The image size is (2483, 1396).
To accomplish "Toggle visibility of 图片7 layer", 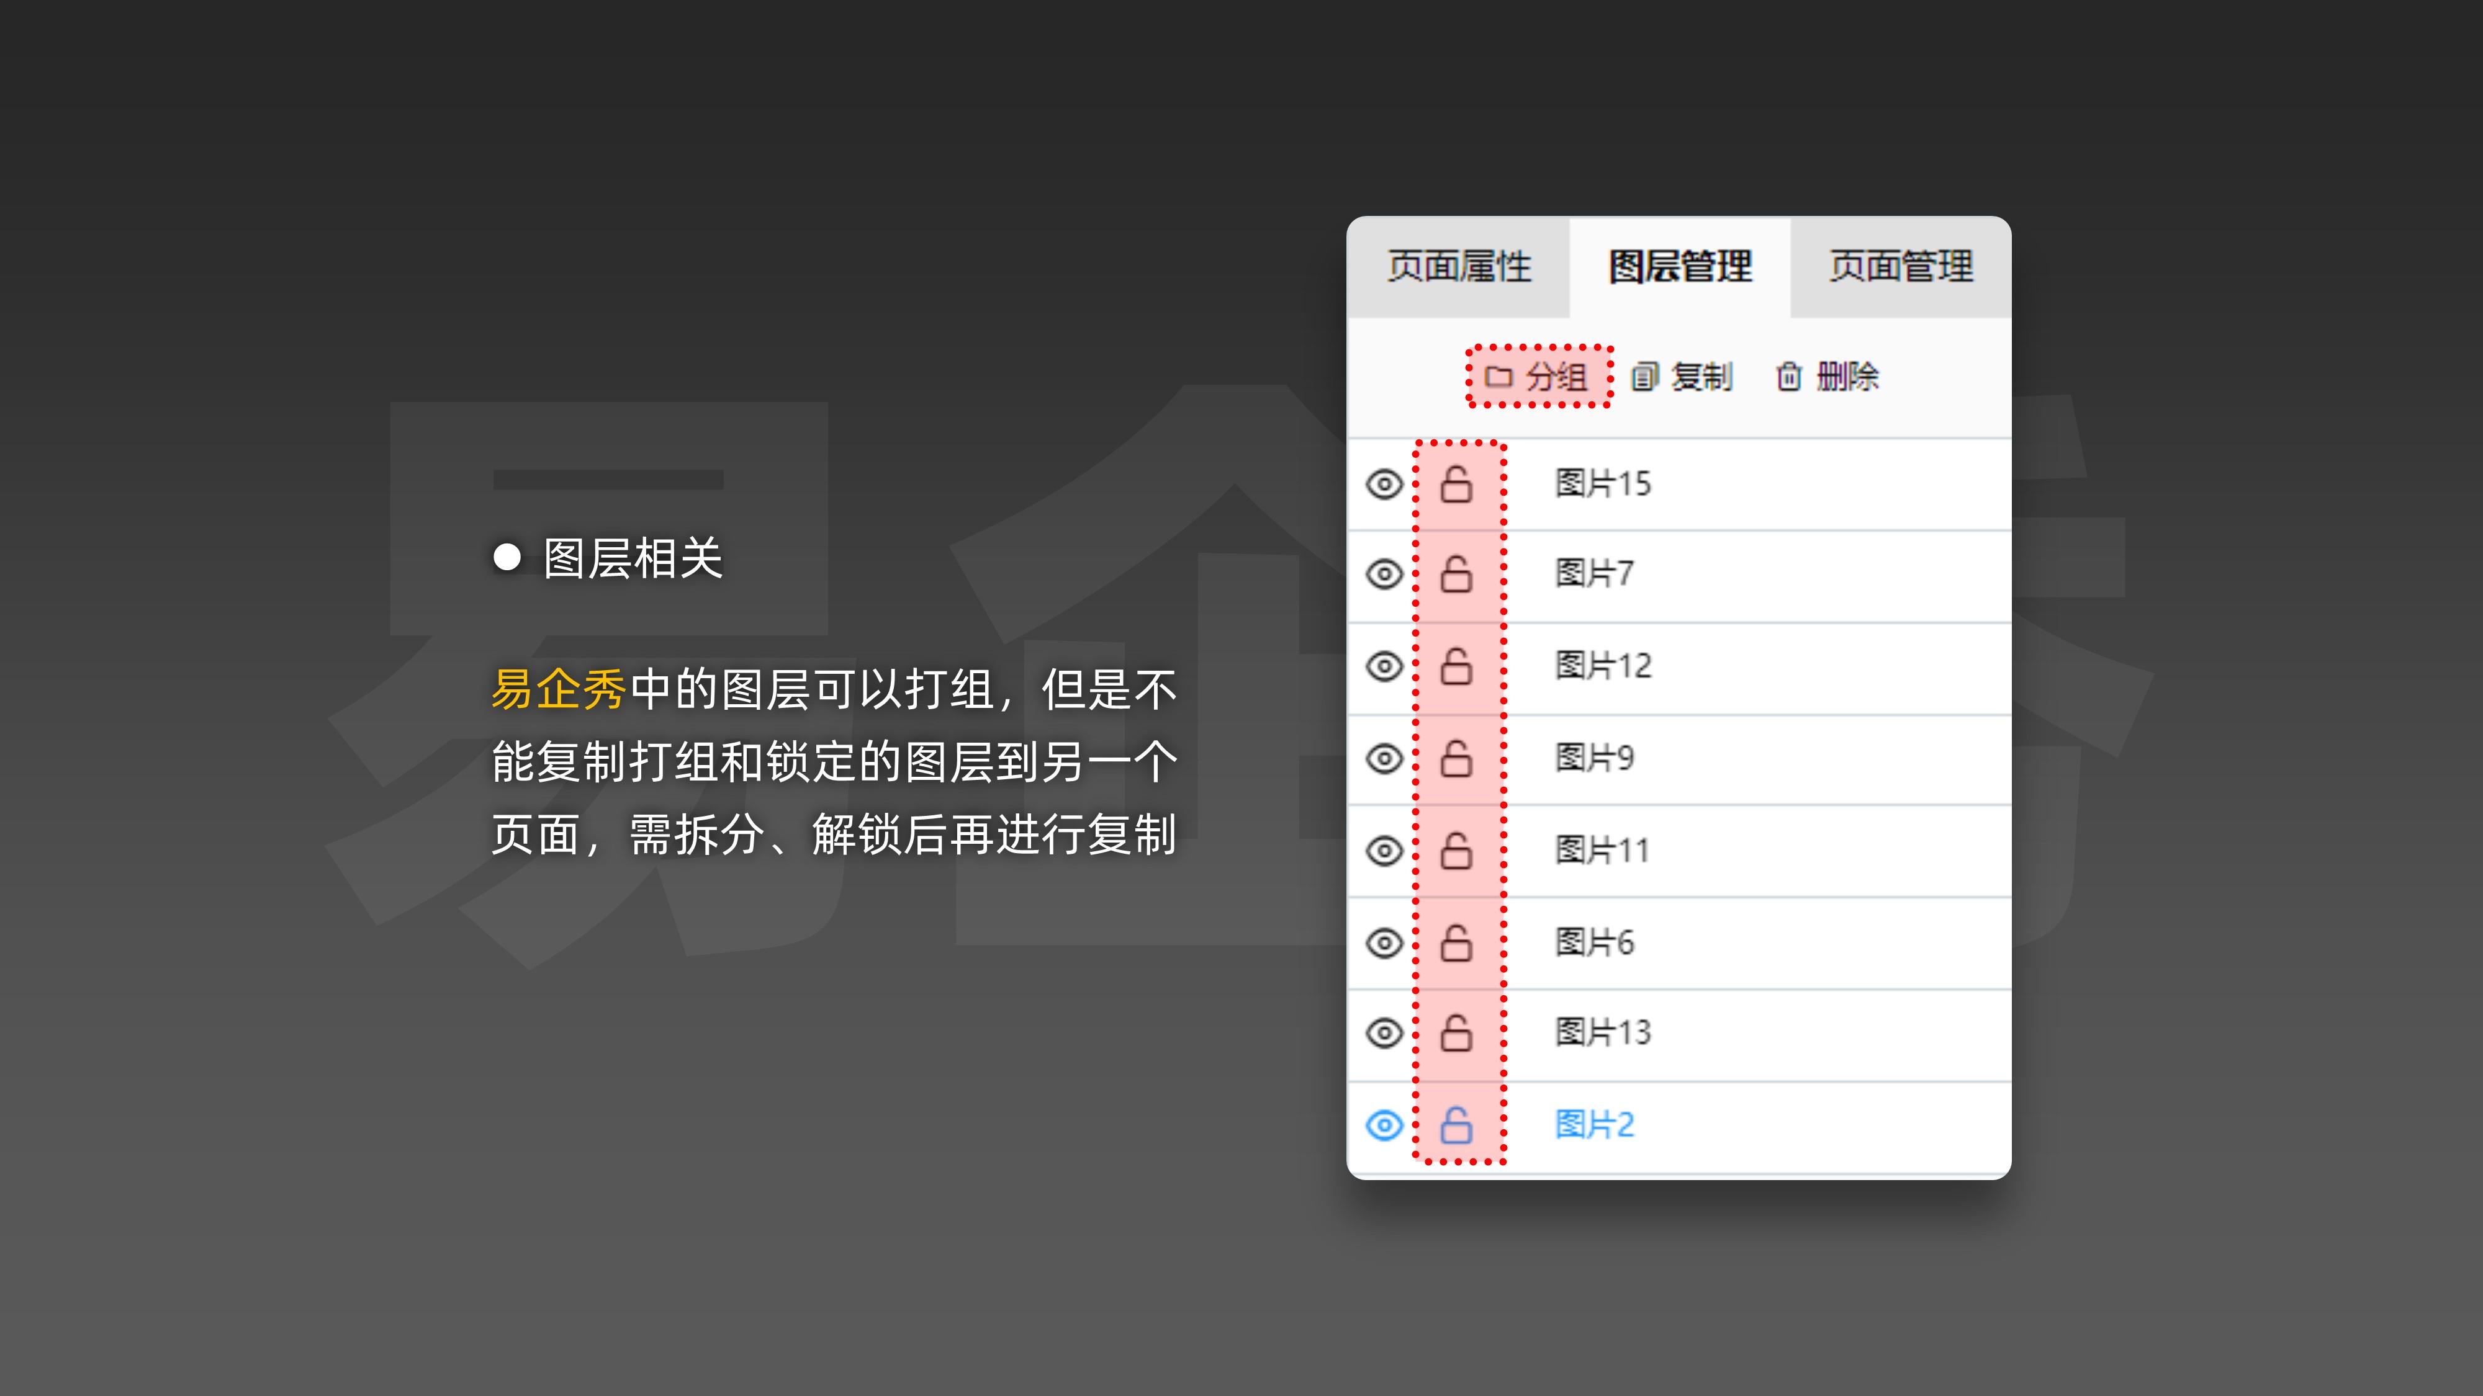I will click(1384, 574).
